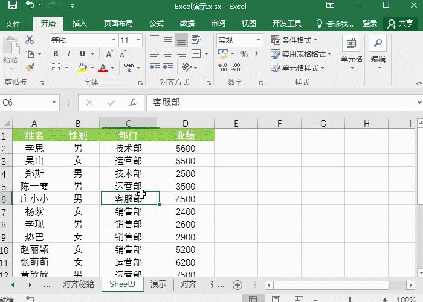Click the percent style icon
Viewport: 423px width, 302px height.
(244, 54)
